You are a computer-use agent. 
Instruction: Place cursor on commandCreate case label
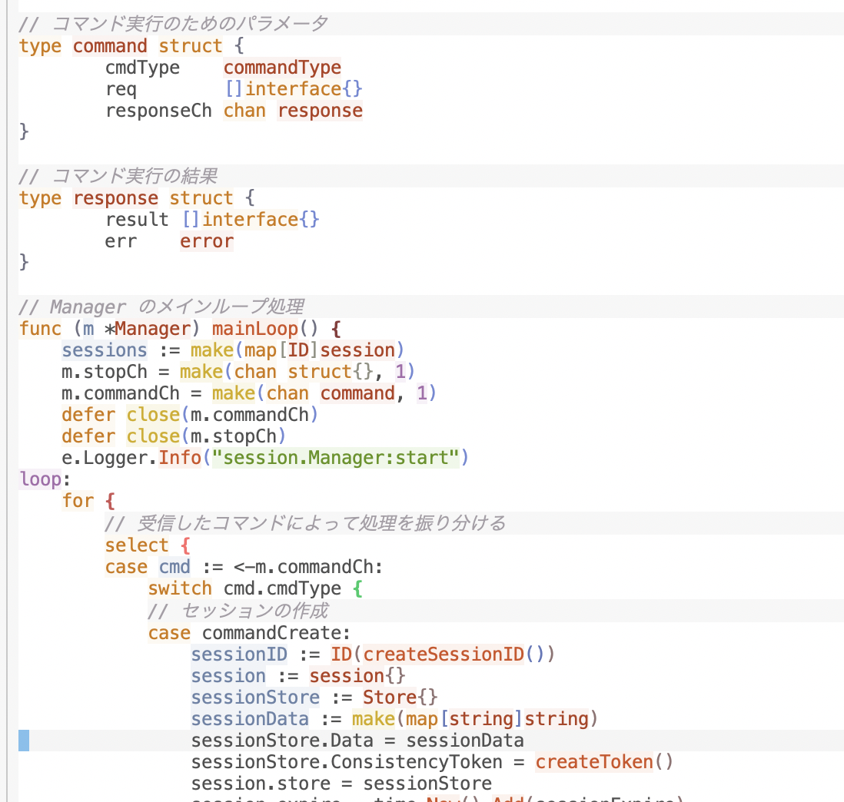point(275,632)
